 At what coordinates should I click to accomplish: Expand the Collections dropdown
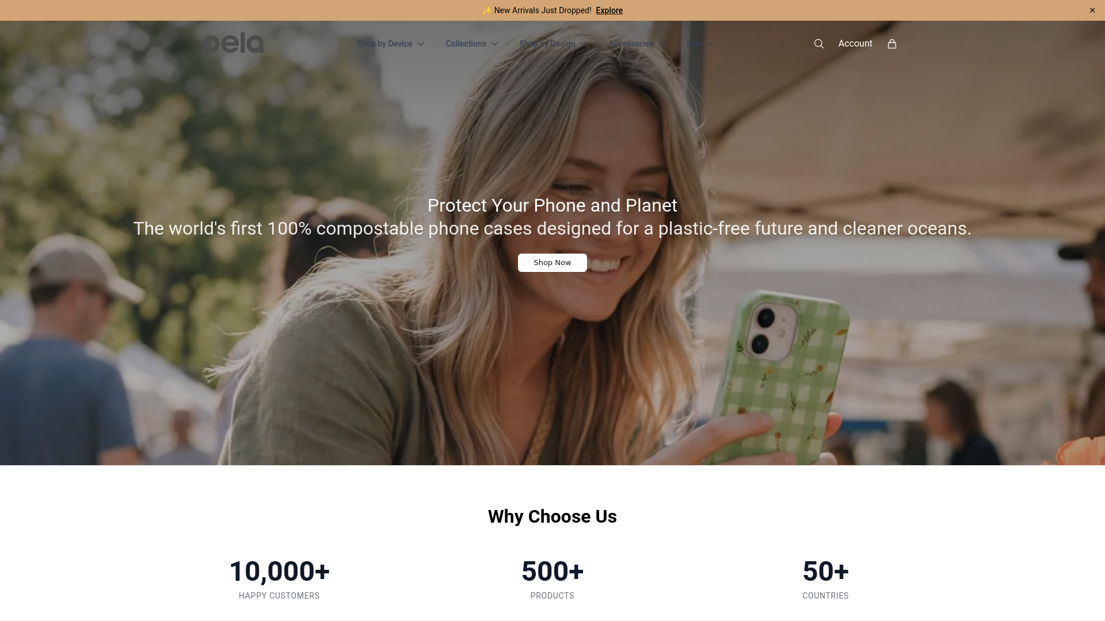[471, 44]
